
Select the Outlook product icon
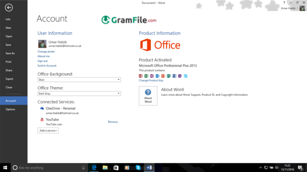click(157, 76)
